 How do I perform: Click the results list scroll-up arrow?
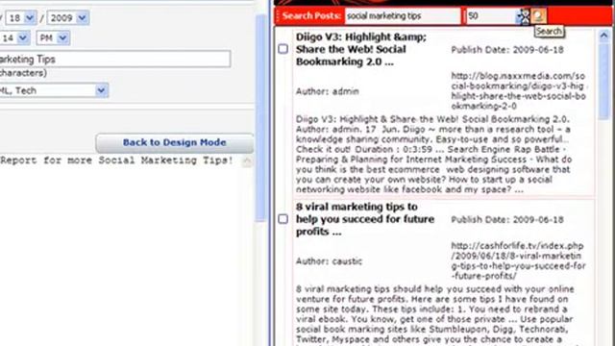(604, 37)
